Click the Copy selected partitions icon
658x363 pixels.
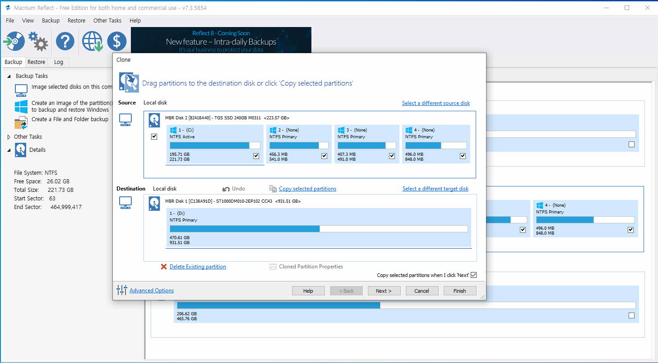[x=273, y=189]
